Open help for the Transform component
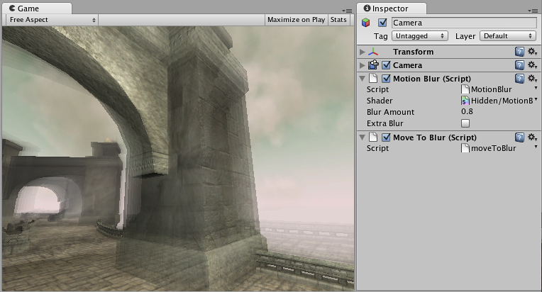This screenshot has height=292, width=542. (x=519, y=52)
